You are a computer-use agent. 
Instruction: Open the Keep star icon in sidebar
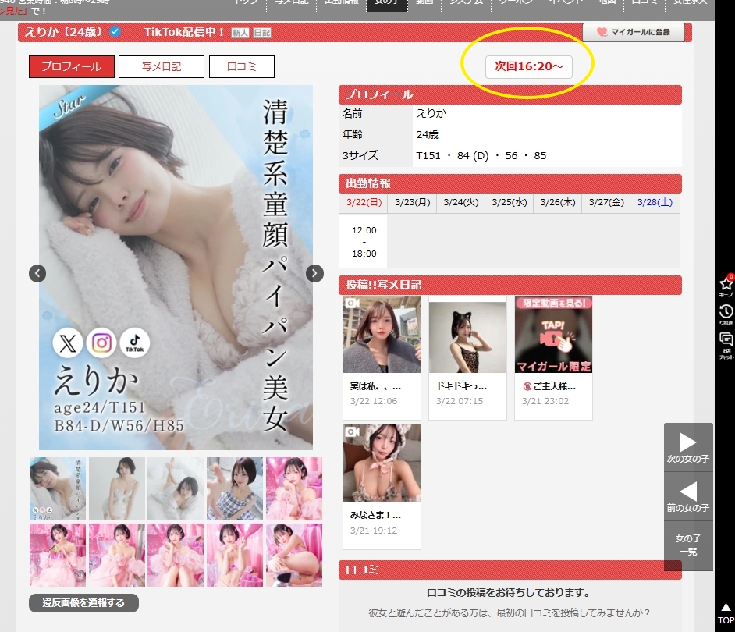coord(726,286)
